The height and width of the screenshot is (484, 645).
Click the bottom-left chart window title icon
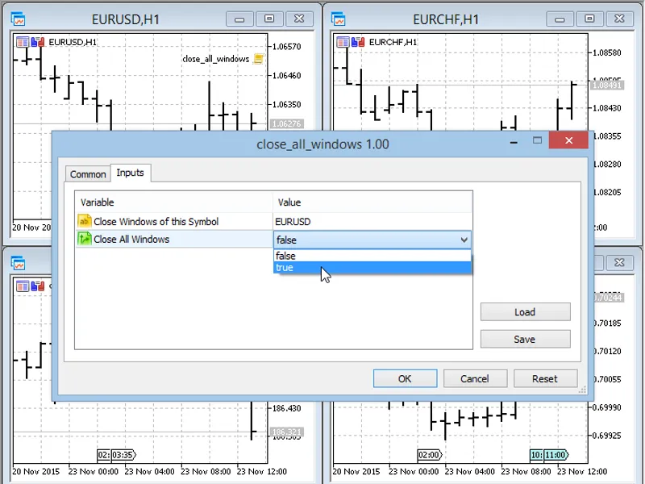[18, 263]
